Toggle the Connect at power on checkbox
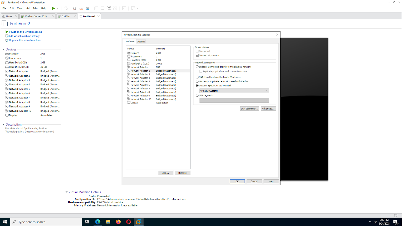 tap(197, 55)
